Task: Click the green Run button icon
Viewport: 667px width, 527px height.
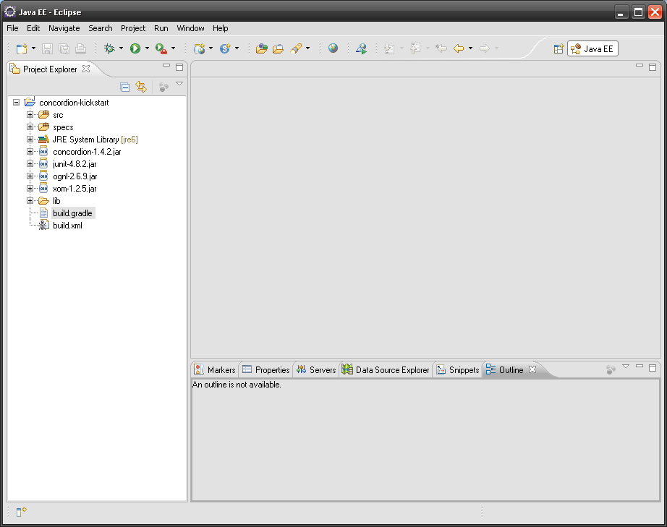Action: (135, 48)
